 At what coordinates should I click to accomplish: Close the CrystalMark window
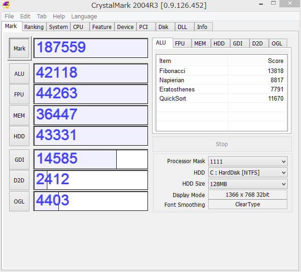[290, 4]
